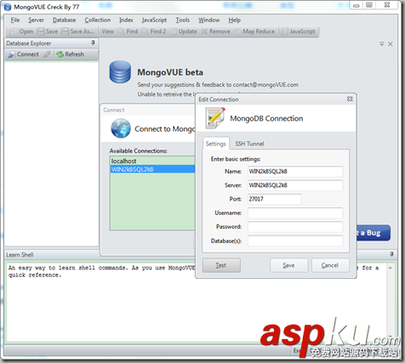Click inside the Learn Shell text area
Screen dimensions: 405x363
[x=196, y=302]
